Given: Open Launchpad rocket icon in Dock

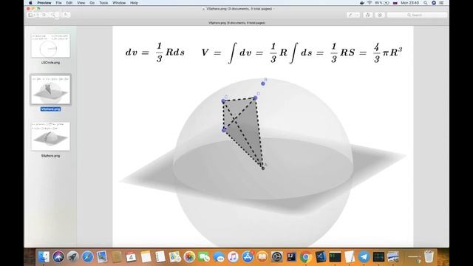Looking at the screenshot, I should [72, 257].
